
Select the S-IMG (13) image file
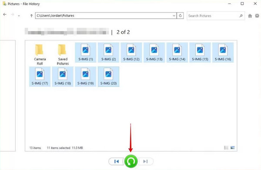pyautogui.click(x=154, y=52)
